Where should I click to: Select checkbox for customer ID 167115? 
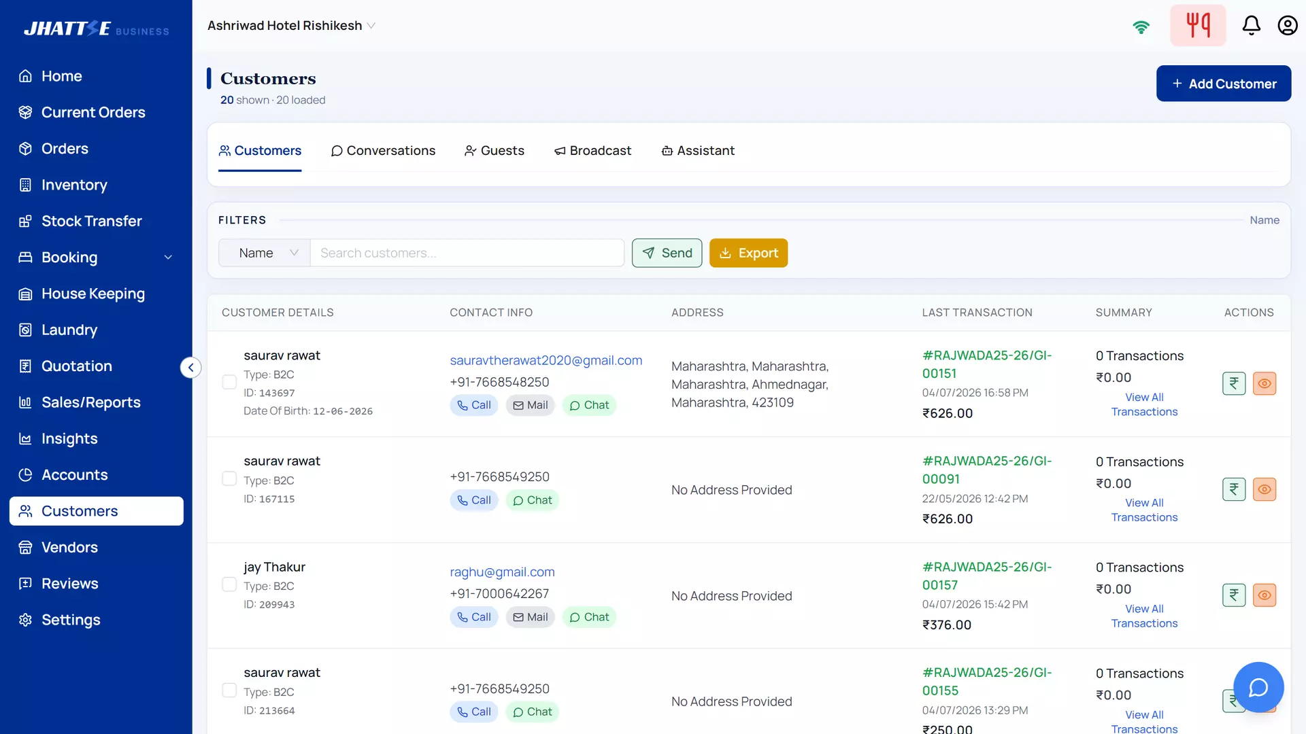tap(229, 479)
